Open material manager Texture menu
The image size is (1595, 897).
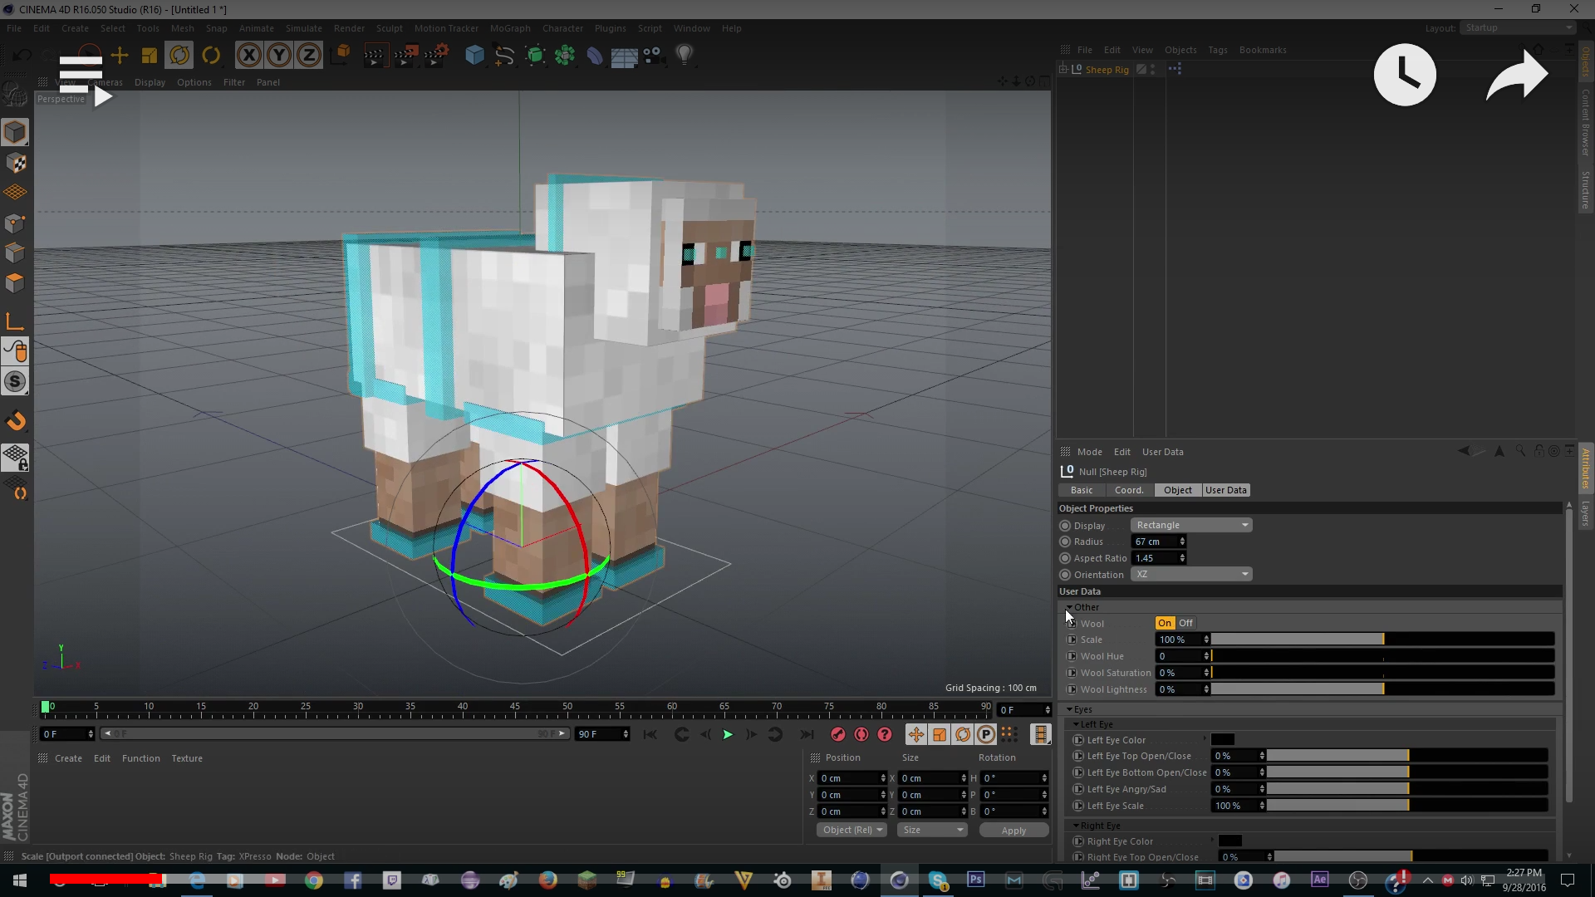click(187, 758)
